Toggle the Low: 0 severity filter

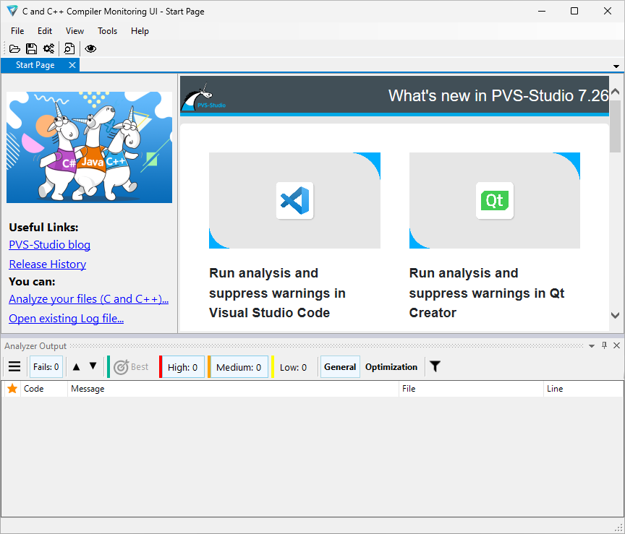click(x=293, y=366)
